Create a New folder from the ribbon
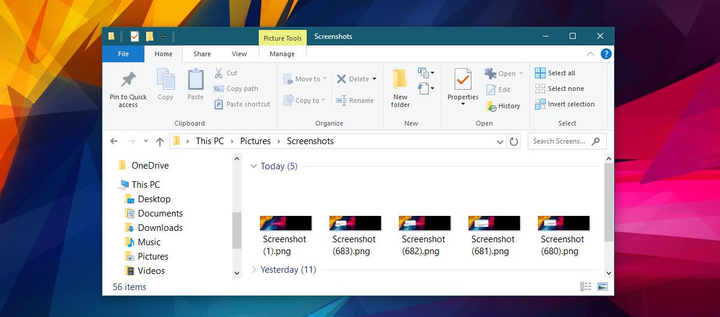 coord(400,88)
